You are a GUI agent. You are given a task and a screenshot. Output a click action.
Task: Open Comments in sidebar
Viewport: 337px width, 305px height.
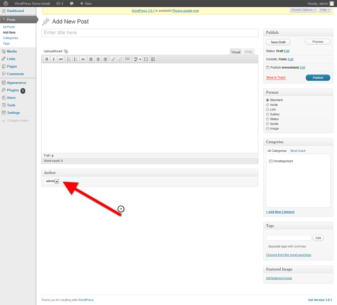(x=15, y=74)
